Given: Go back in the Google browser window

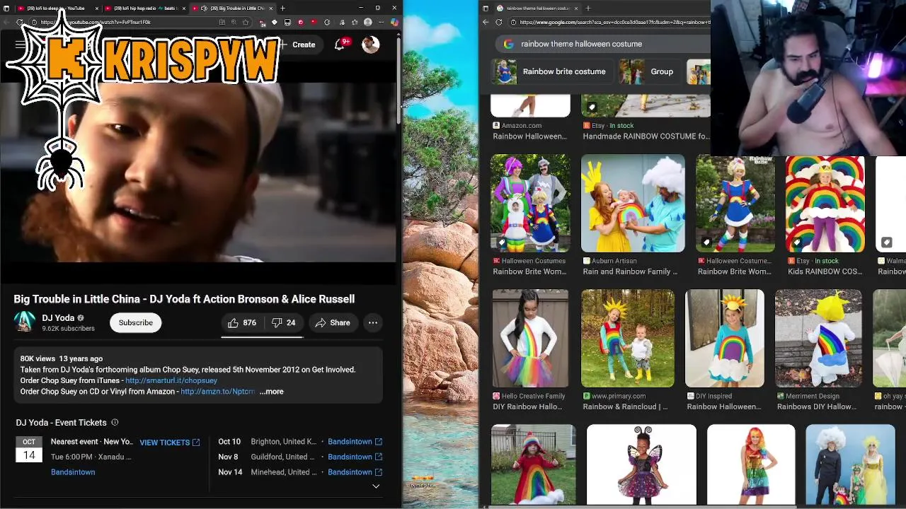Looking at the screenshot, I should pyautogui.click(x=486, y=22).
